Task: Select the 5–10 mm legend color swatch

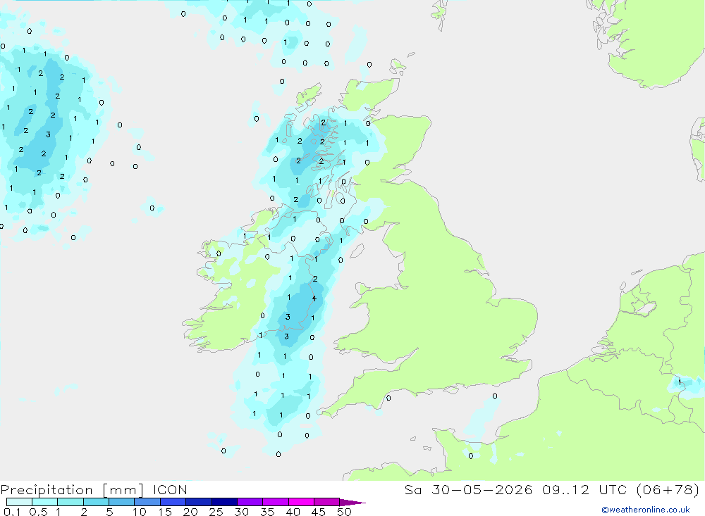Action: (x=122, y=502)
